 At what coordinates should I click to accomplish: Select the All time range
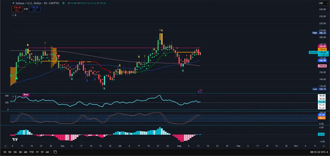pyautogui.click(x=47, y=152)
